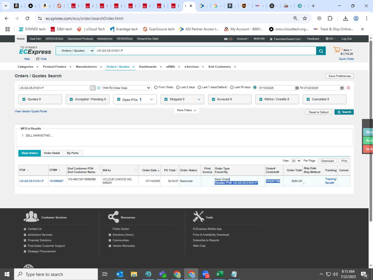The width and height of the screenshot is (373, 280).
Task: Uncheck the Open POs checkbox
Action: coord(119,99)
